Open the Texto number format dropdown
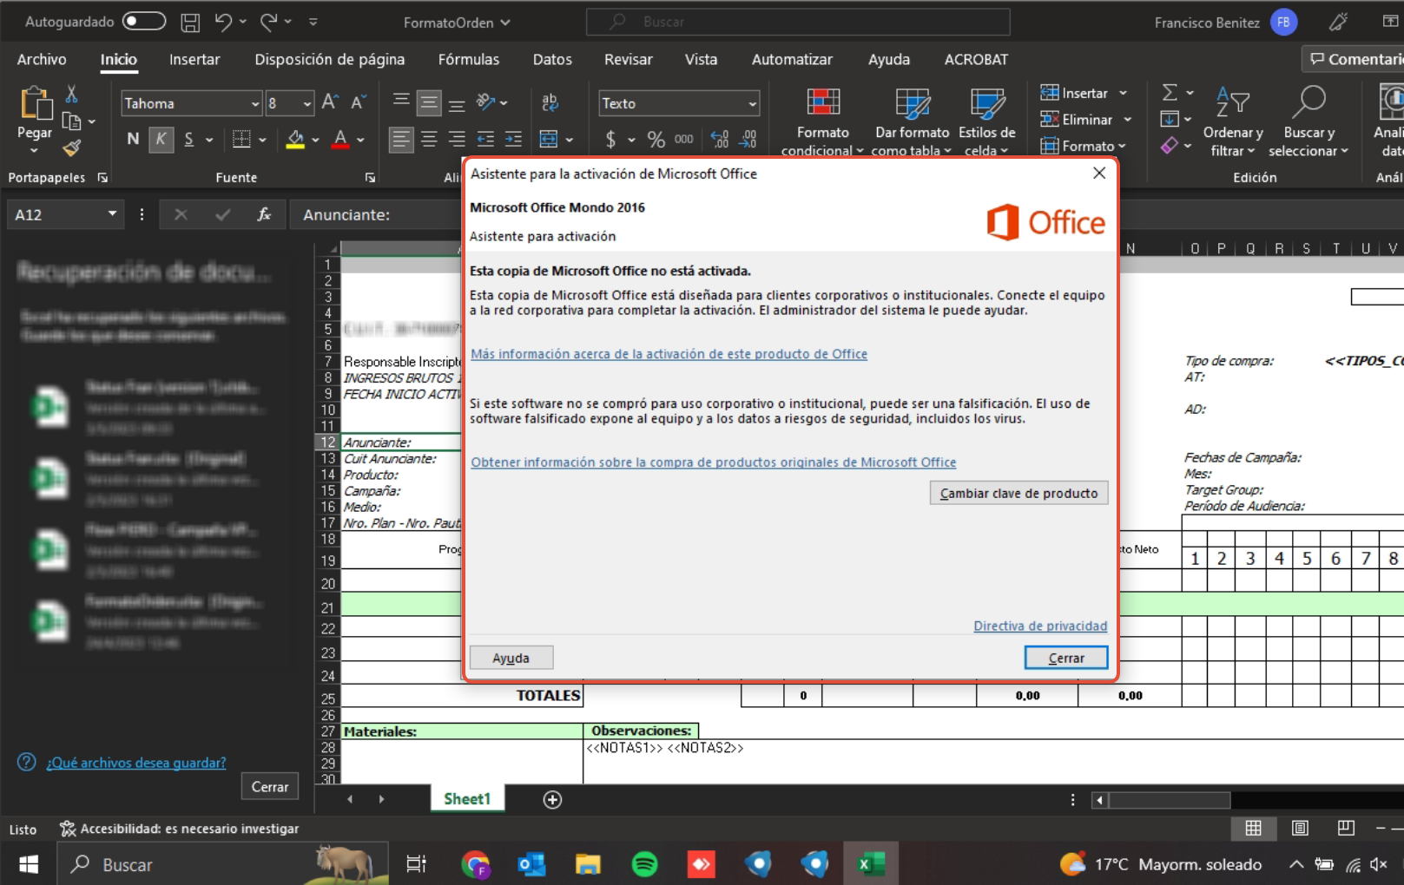Image resolution: width=1404 pixels, height=885 pixels. [752, 103]
